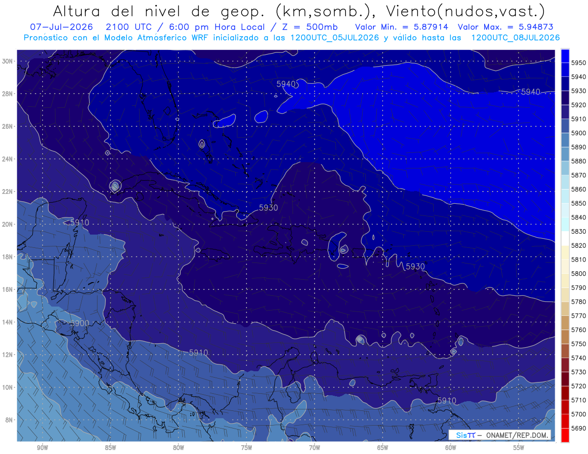
Task: Pick legend swatch between 5740 and 5750
Action: pyautogui.click(x=565, y=351)
